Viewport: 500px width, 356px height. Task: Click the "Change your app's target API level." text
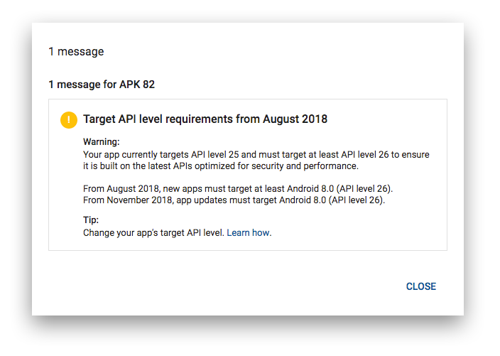point(153,233)
